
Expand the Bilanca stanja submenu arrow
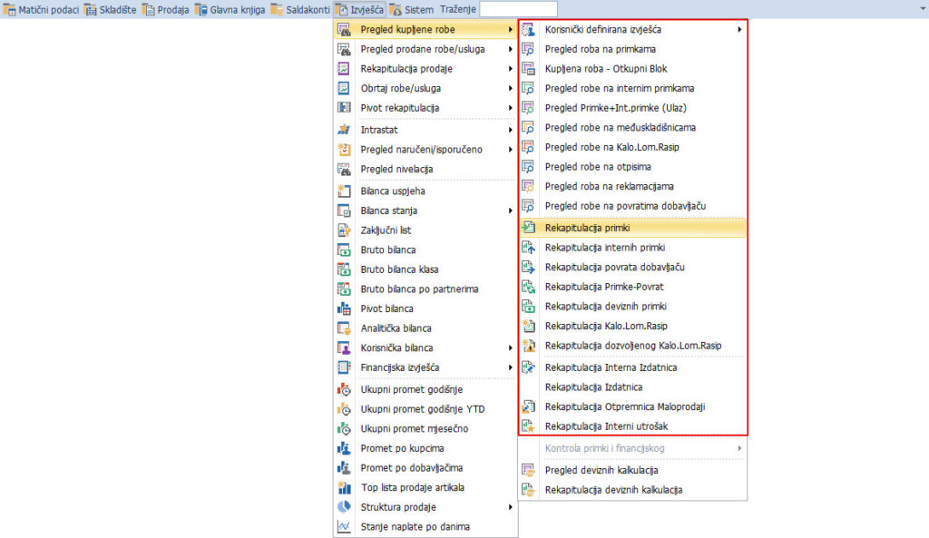(511, 210)
